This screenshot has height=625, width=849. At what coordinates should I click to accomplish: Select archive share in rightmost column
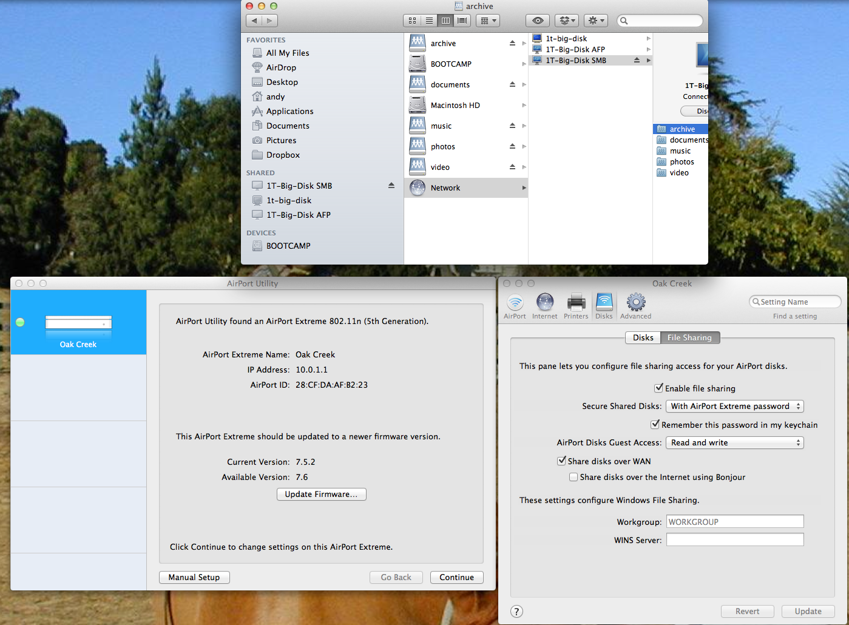(681, 129)
